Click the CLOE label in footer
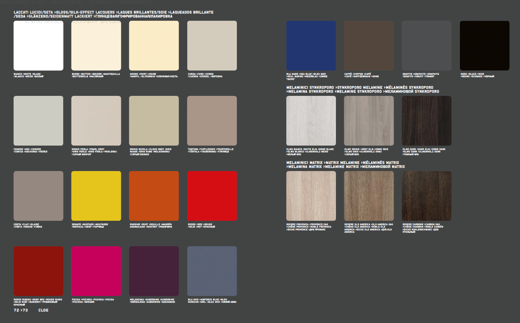 pos(43,310)
